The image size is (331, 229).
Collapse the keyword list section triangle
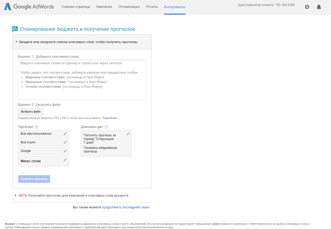(16, 42)
